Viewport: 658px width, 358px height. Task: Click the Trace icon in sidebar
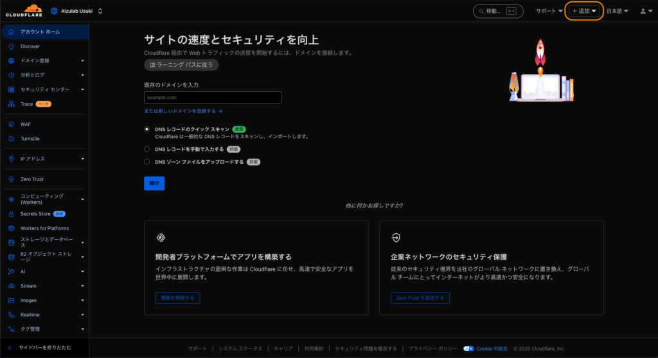pos(12,103)
